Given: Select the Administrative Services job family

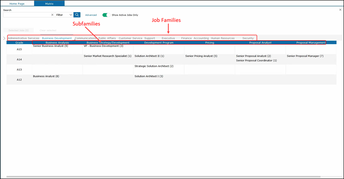Looking at the screenshot, I should pos(24,38).
